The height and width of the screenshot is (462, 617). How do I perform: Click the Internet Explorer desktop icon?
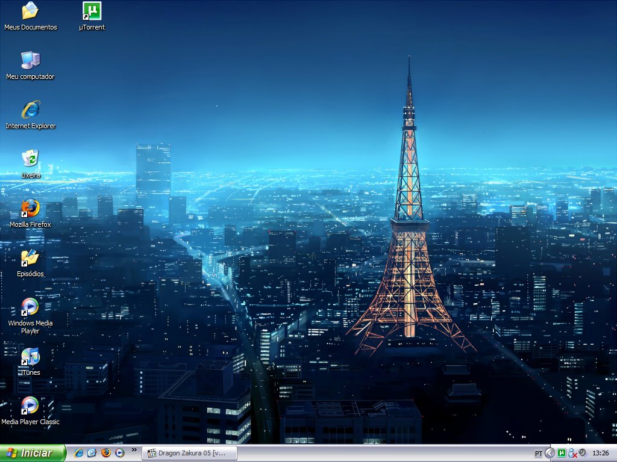coord(30,110)
